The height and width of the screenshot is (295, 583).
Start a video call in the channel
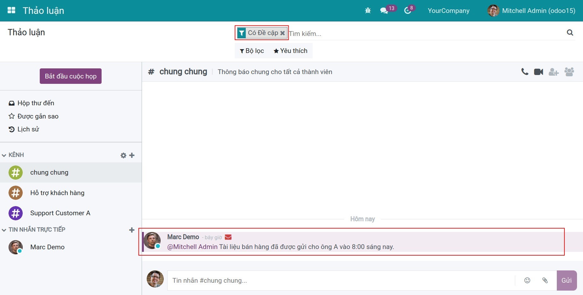tap(538, 72)
